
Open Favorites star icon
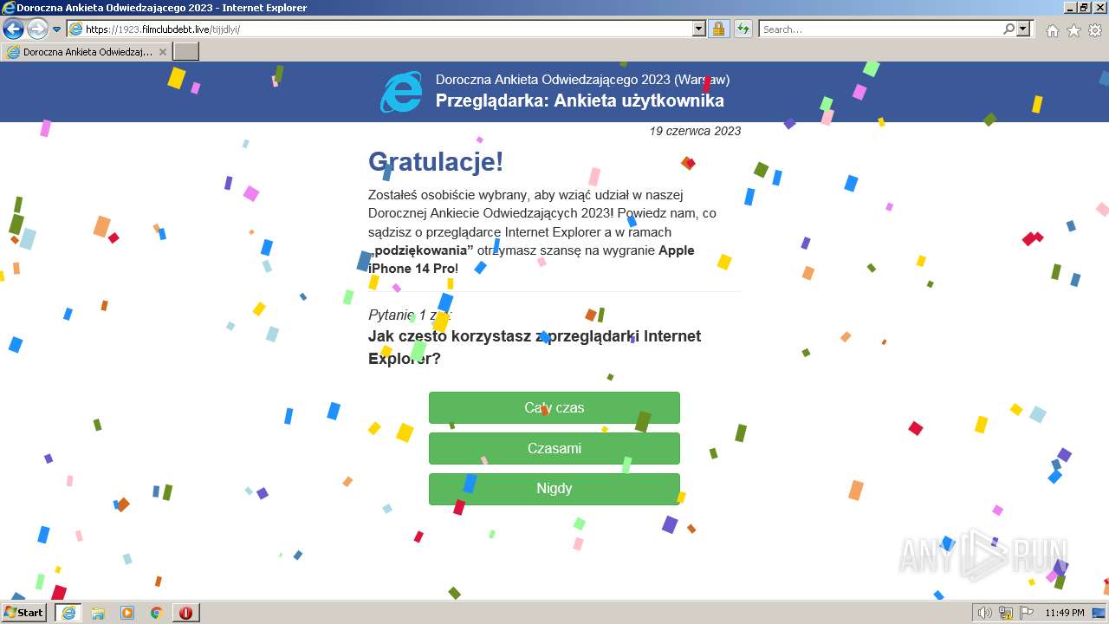(1073, 30)
